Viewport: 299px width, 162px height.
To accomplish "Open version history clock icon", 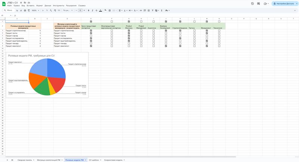I will [x=253, y=3].
